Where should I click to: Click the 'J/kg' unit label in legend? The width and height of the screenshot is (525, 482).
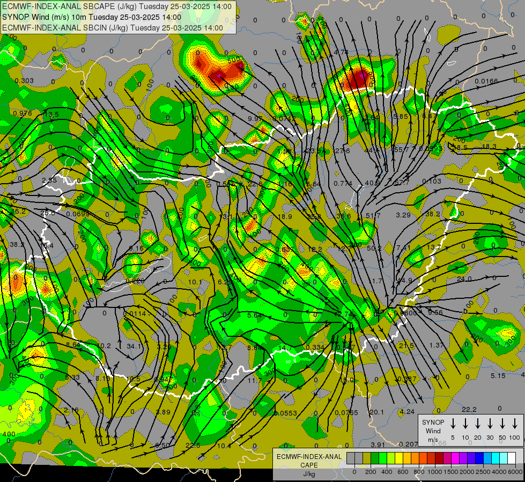[x=309, y=474]
